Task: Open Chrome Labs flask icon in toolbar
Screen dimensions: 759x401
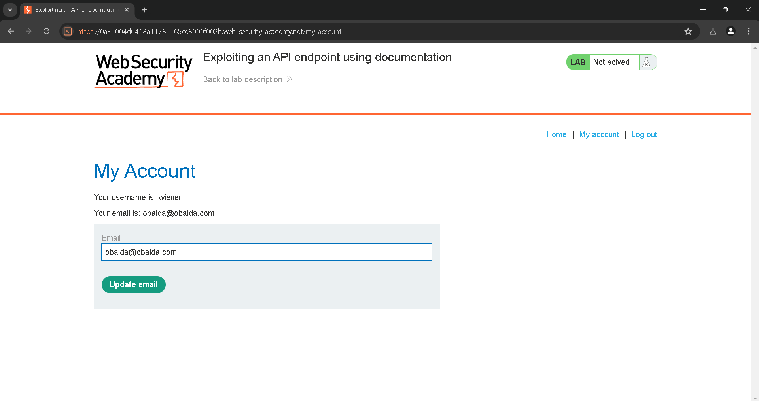Action: 713,31
